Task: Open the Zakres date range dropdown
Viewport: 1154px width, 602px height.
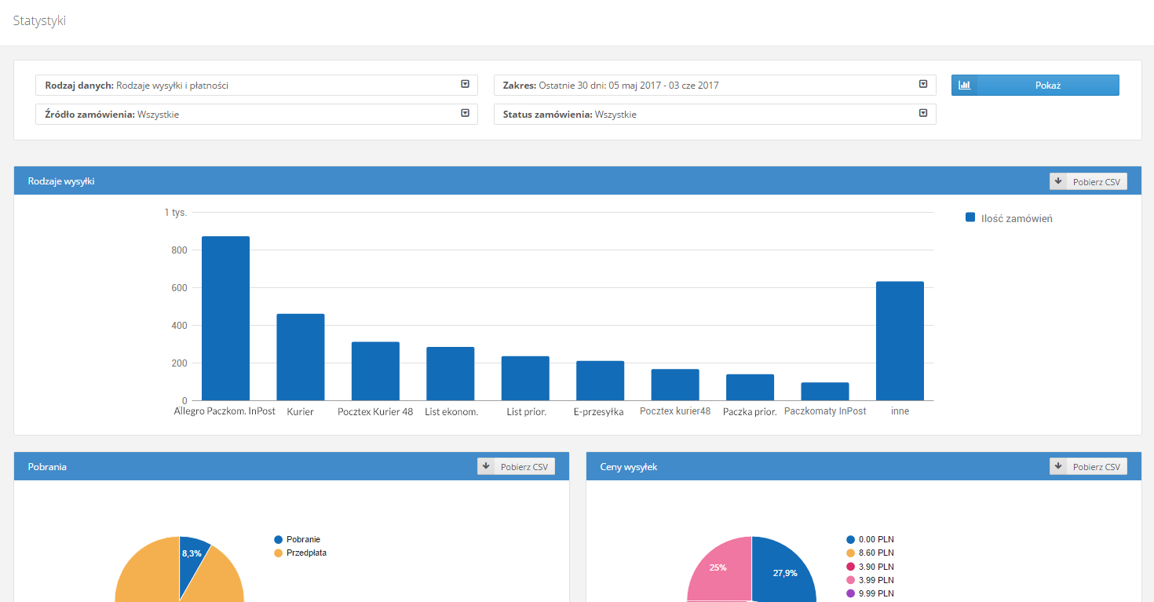Action: [x=715, y=85]
